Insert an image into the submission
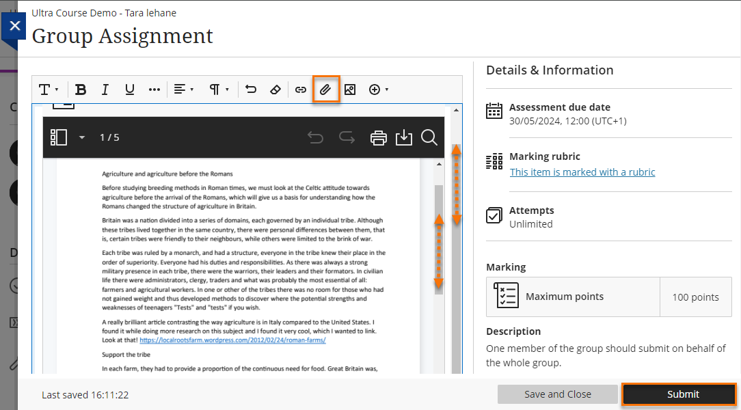 (x=350, y=89)
